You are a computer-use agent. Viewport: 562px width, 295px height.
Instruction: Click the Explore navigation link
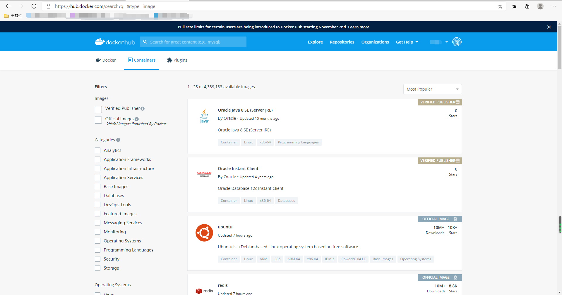coord(315,42)
